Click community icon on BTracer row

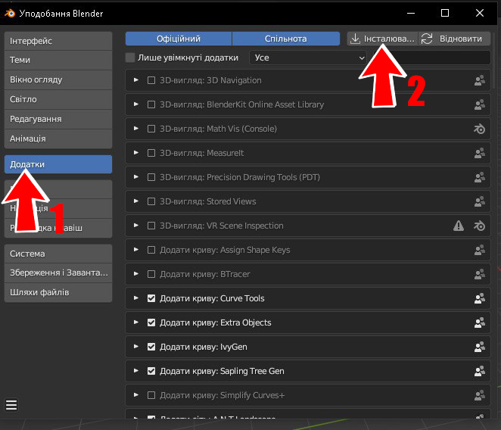[x=480, y=274]
